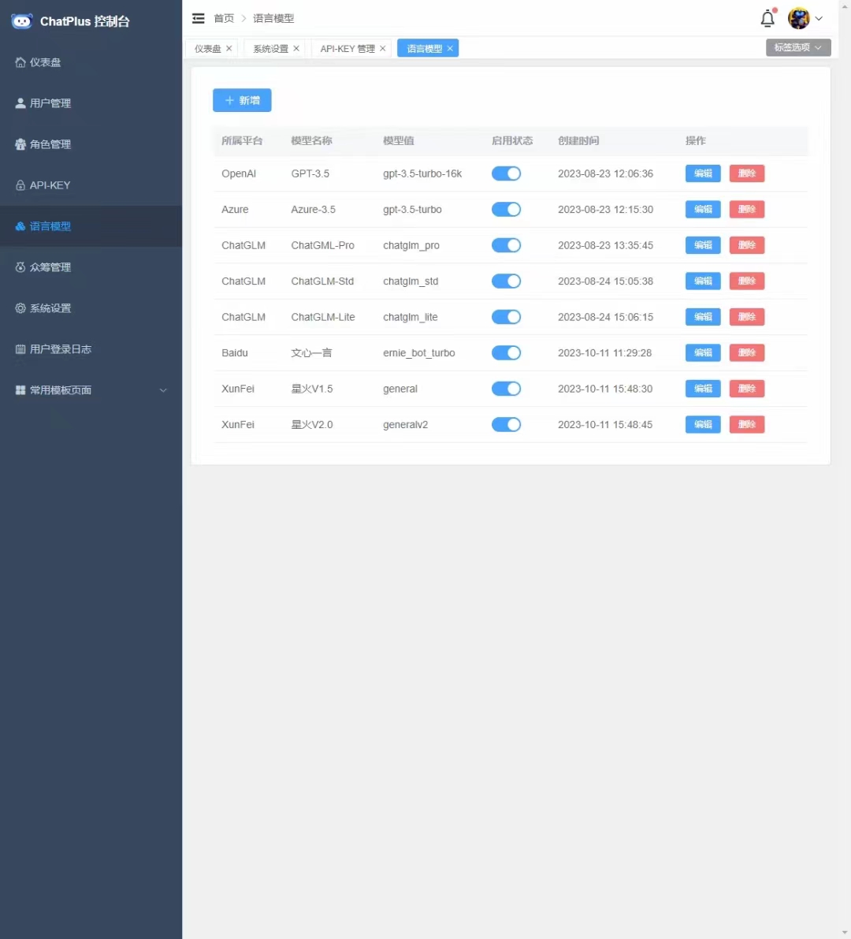Open the 标签选项 dropdown
This screenshot has width=851, height=939.
click(x=797, y=47)
